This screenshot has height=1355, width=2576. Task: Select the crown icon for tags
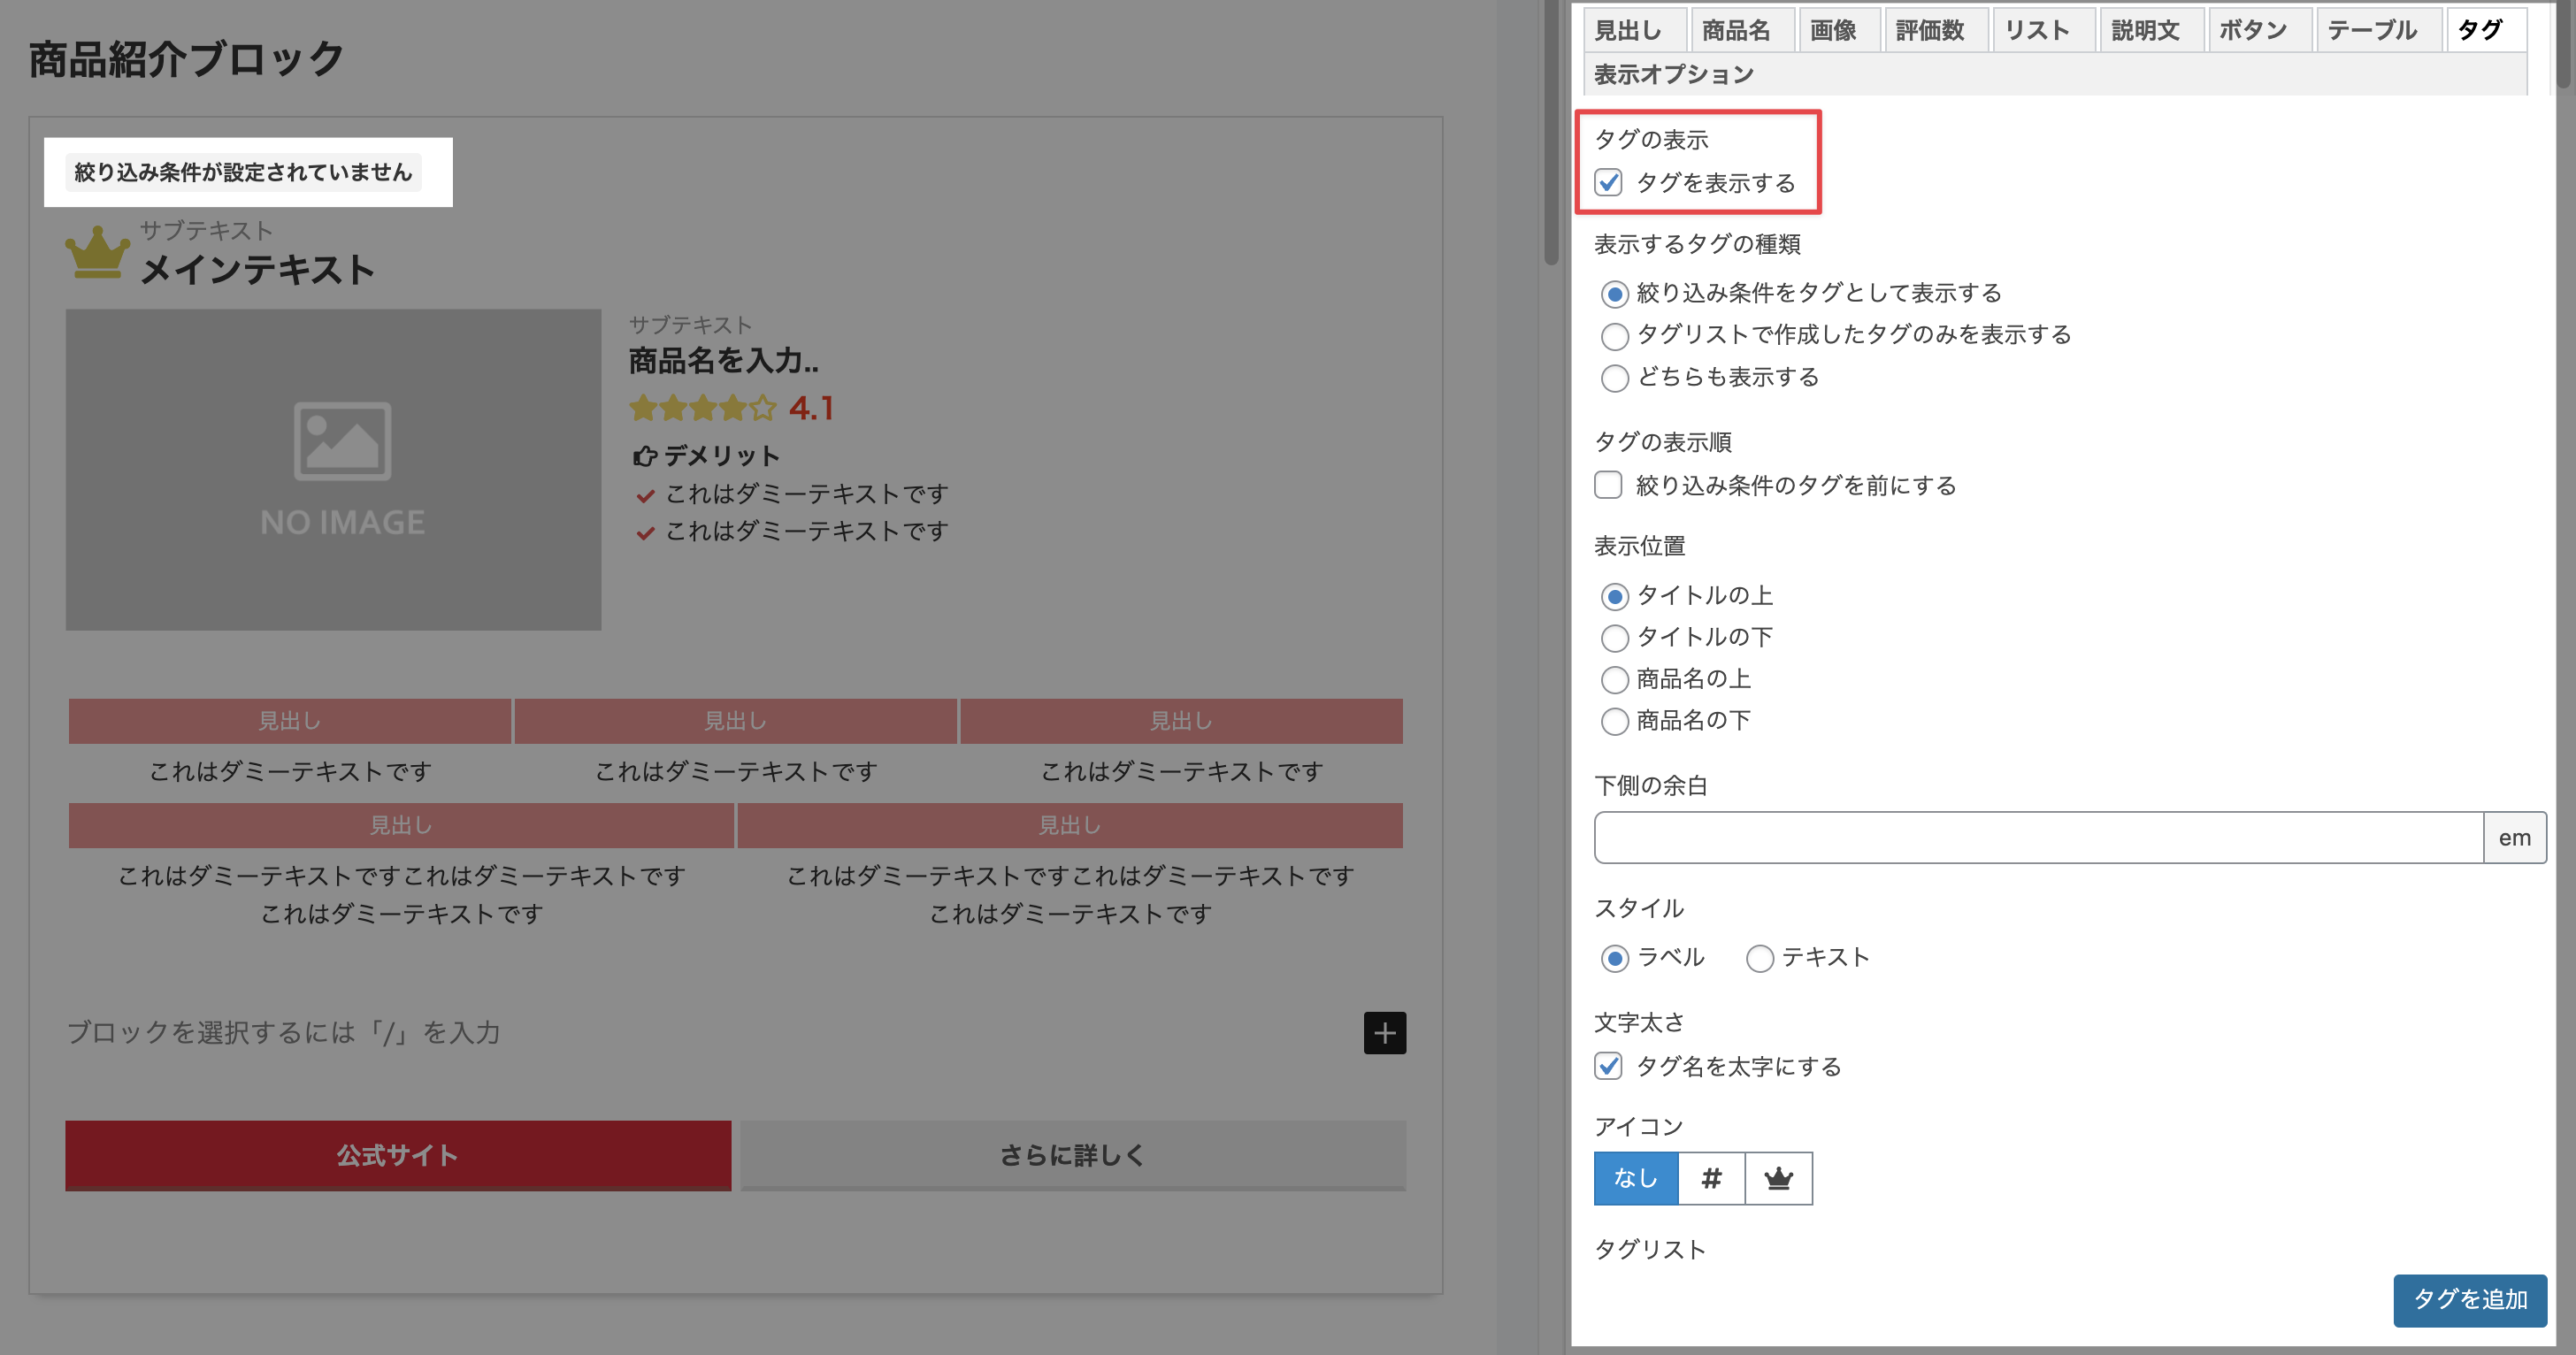click(1778, 1178)
